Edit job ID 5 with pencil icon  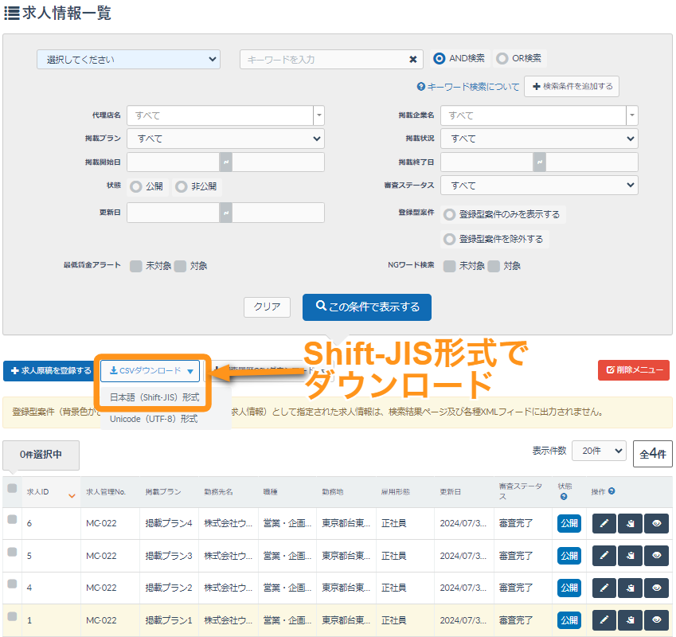(604, 556)
